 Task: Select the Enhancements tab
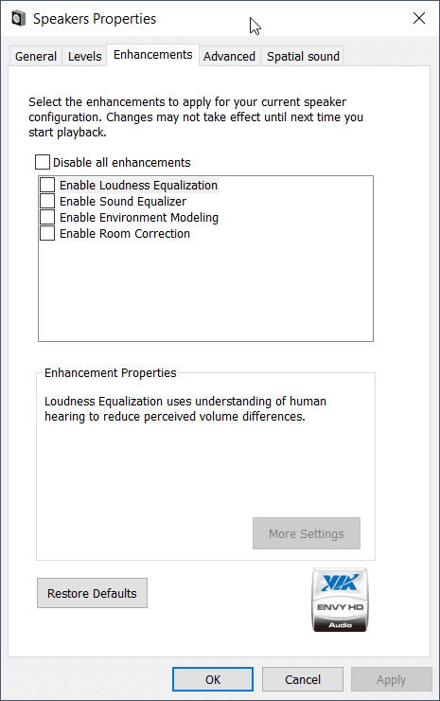[152, 55]
